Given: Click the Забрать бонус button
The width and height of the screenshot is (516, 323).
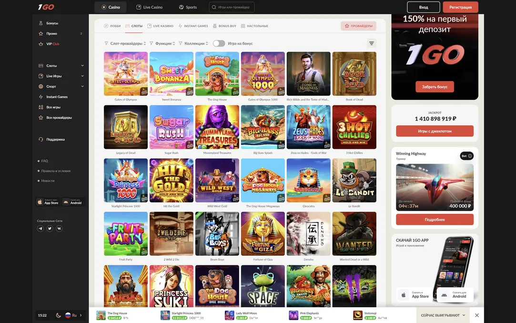Looking at the screenshot, I should point(435,87).
